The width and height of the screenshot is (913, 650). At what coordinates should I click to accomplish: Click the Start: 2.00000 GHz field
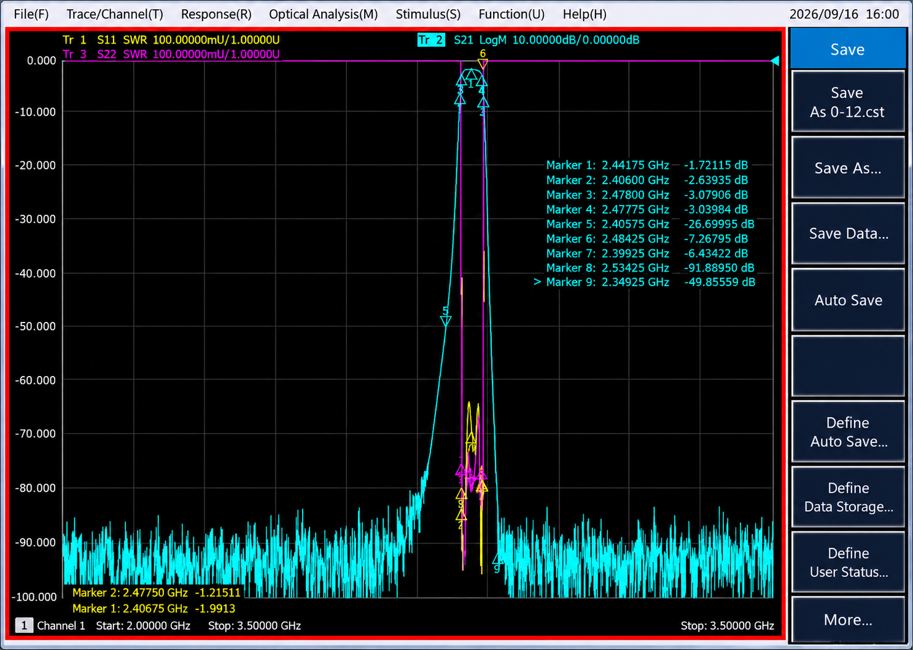(143, 626)
